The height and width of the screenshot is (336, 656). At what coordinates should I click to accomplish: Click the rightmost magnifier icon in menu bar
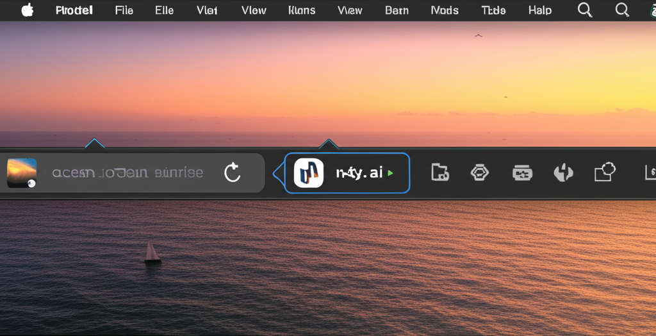(x=622, y=10)
